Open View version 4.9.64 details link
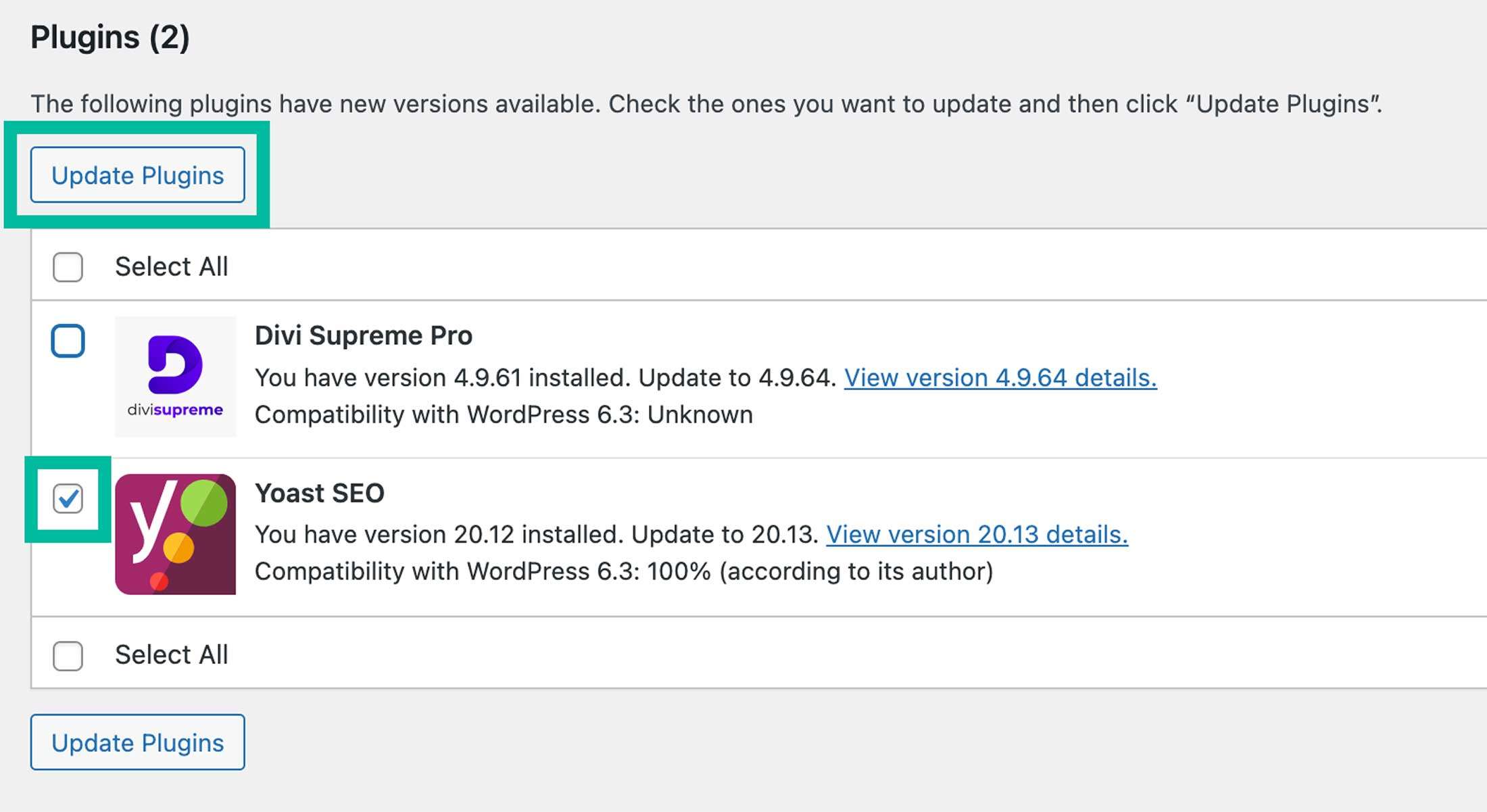Viewport: 1487px width, 812px height. (1000, 377)
